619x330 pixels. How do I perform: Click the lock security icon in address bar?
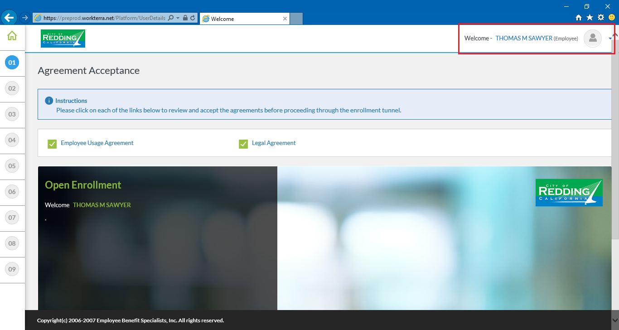coord(185,18)
